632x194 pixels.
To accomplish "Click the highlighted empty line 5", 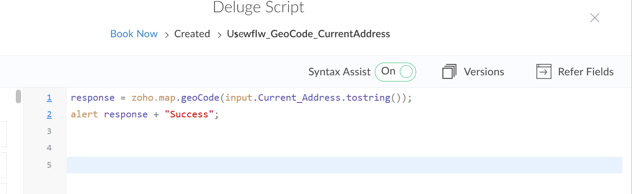I will (x=344, y=165).
